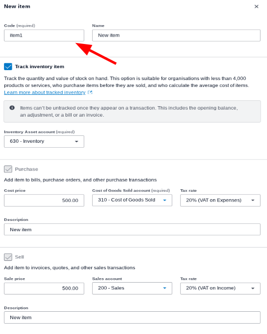Image resolution: width=267 pixels, height=334 pixels.
Task: Open the 20% (VAT on Expenses) tax rate dropdown
Action: click(220, 200)
